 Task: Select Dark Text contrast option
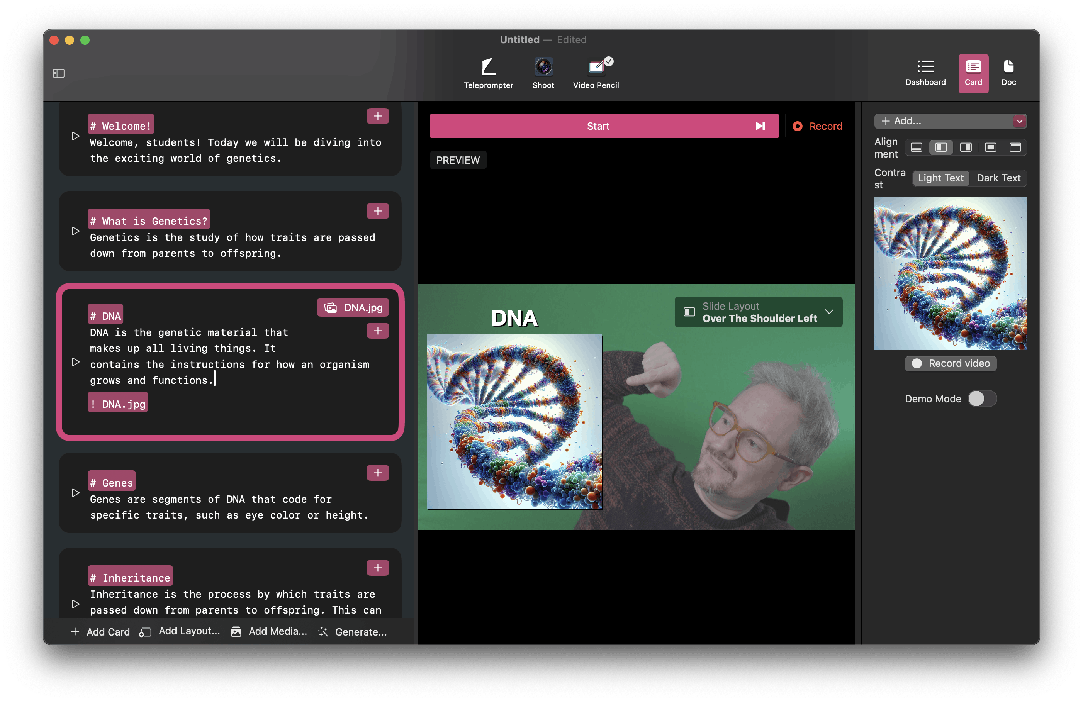tap(998, 178)
